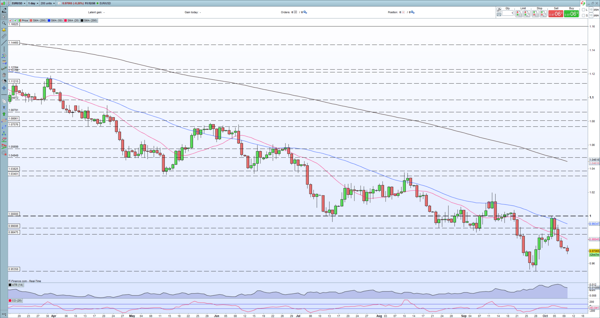Click the Position settings gear icon
Viewport: 600px width, 318px height.
[x=412, y=12]
